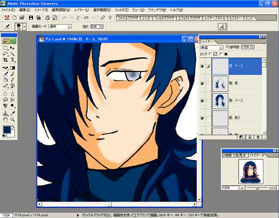This screenshot has width=279, height=218.
Task: Click navigator zoom in button
Action: coord(273,188)
